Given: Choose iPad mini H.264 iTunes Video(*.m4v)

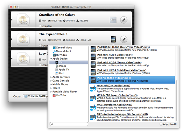Looking at the screenshot, I should click(x=119, y=62).
